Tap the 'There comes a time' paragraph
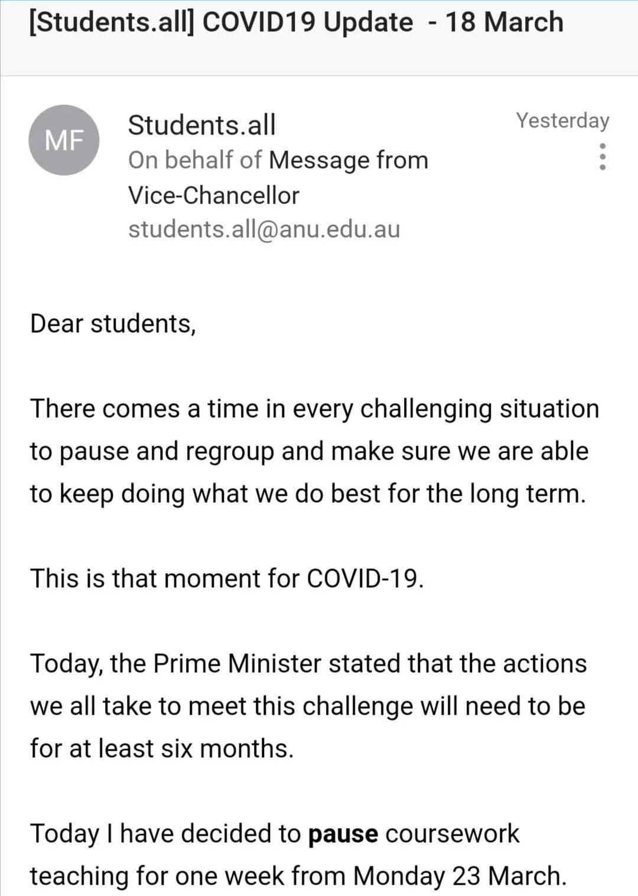638x896 pixels. coord(314,451)
